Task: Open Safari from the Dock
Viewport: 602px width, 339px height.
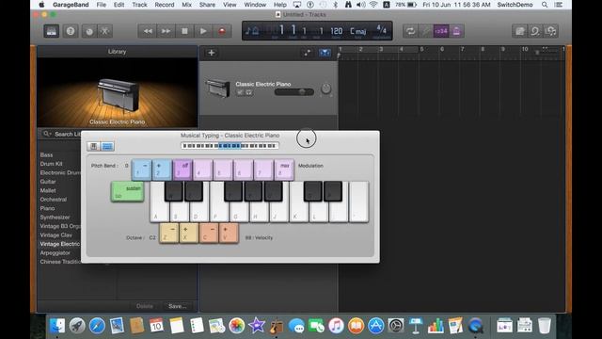Action: pyautogui.click(x=97, y=326)
